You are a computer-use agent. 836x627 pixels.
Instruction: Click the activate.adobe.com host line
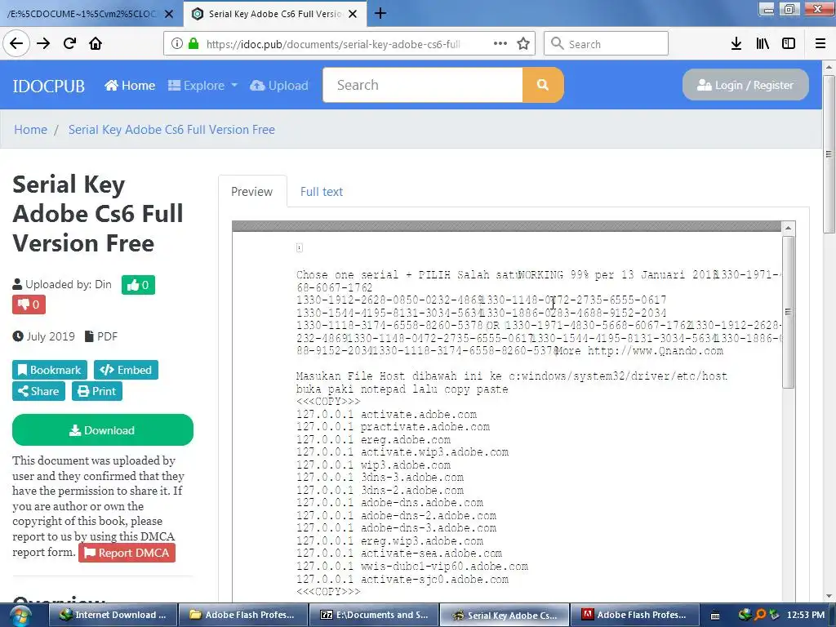point(386,414)
